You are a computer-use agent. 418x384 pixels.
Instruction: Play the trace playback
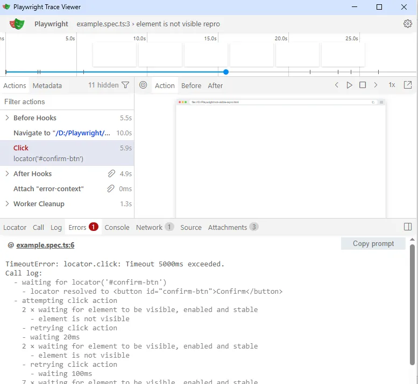(x=349, y=85)
